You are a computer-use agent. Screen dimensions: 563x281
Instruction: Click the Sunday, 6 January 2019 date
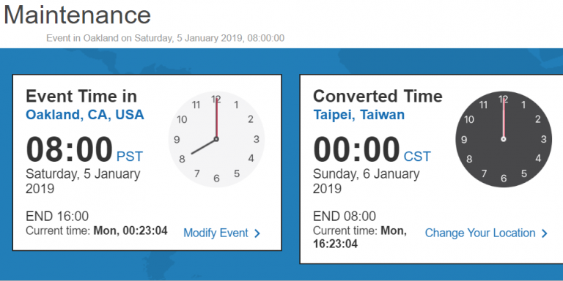[x=367, y=181]
